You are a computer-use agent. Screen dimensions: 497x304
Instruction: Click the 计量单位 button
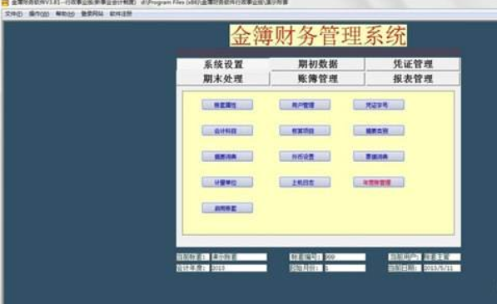227,182
